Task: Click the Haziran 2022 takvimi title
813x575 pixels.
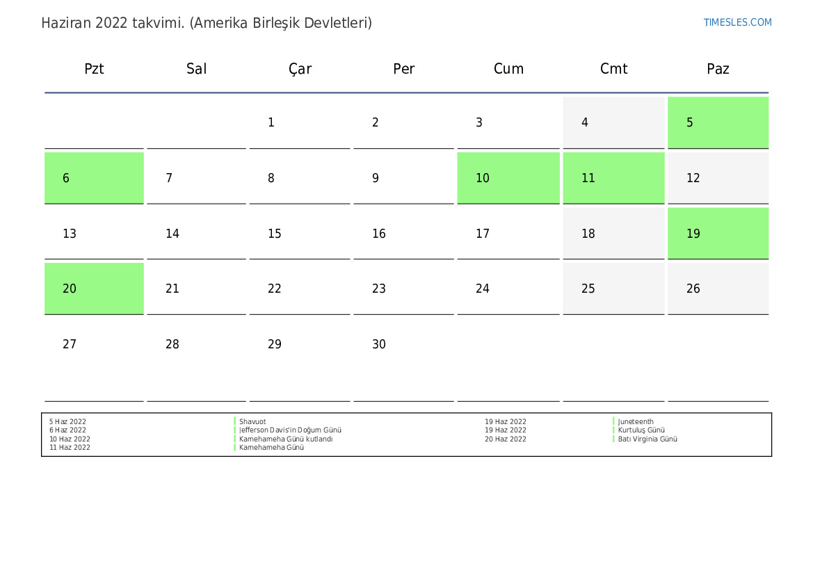Action: tap(206, 23)
